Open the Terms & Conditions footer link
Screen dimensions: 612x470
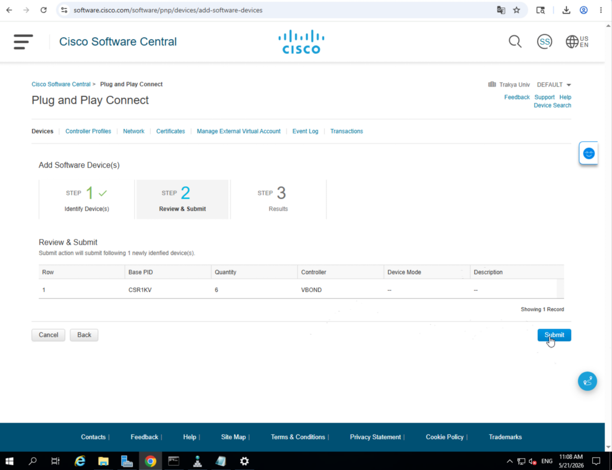pyautogui.click(x=298, y=437)
